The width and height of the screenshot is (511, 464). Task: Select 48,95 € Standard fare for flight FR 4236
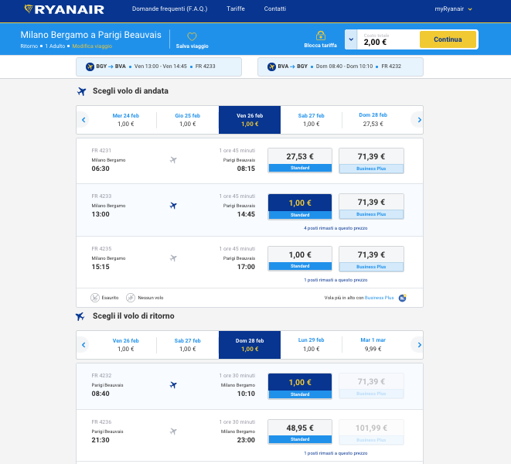click(x=299, y=432)
